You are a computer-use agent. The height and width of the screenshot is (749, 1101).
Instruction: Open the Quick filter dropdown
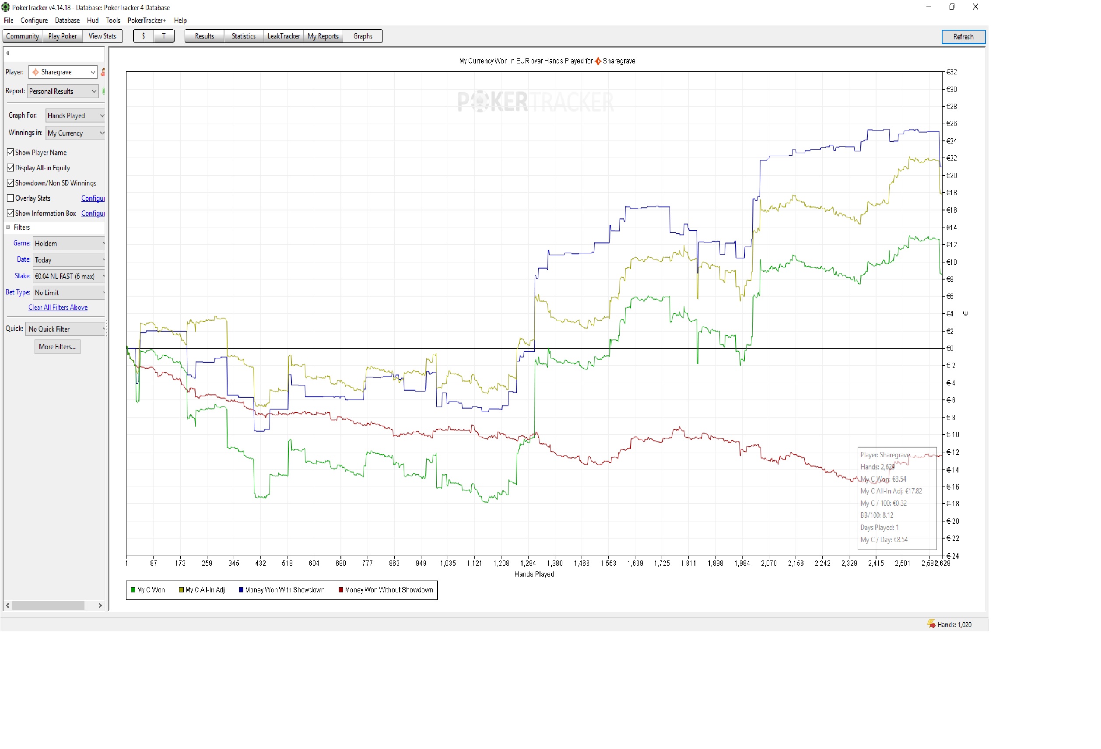coord(65,329)
